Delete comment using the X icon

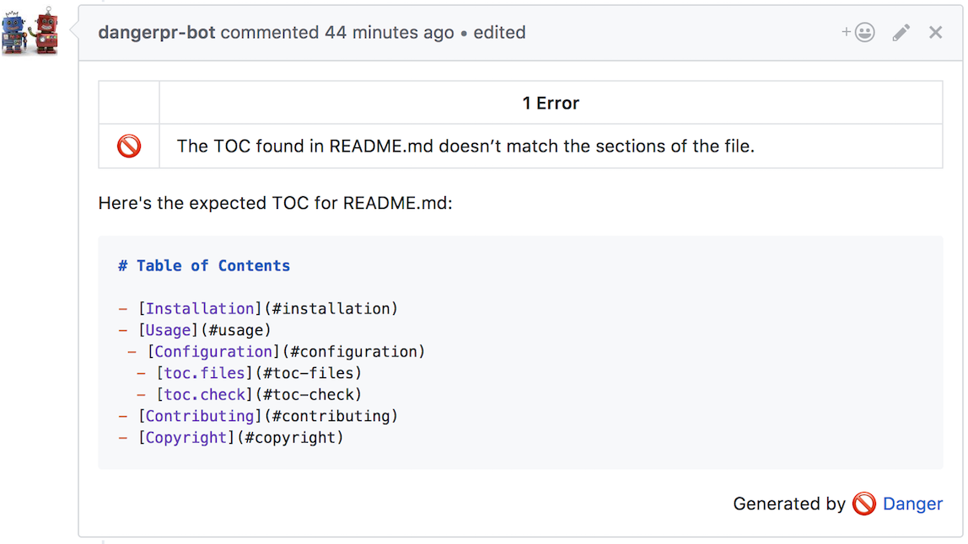(935, 33)
